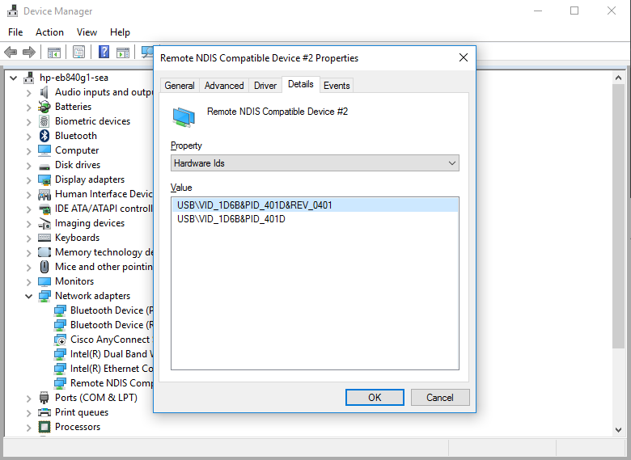Collapse the Network adapters node
The height and width of the screenshot is (460, 631).
[29, 296]
